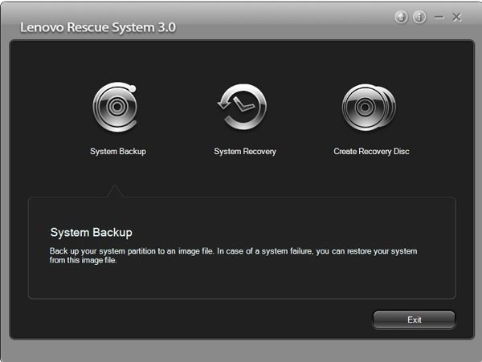The image size is (482, 362).
Task: Minimize the Lenovo Rescue System window
Action: tap(439, 17)
